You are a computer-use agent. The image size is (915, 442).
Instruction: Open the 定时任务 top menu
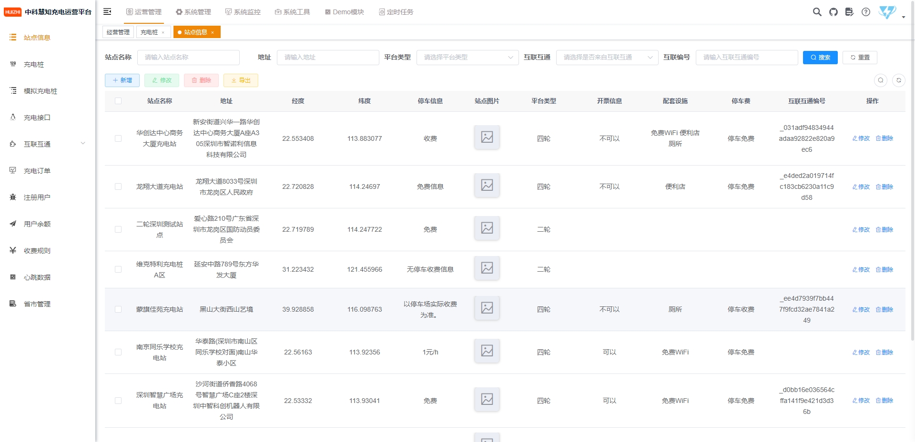[396, 12]
